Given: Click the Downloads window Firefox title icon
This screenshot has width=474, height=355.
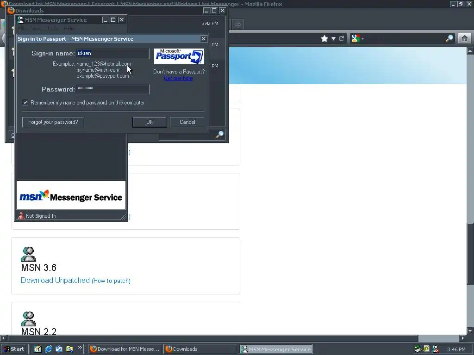Looking at the screenshot, I should pyautogui.click(x=11, y=11).
